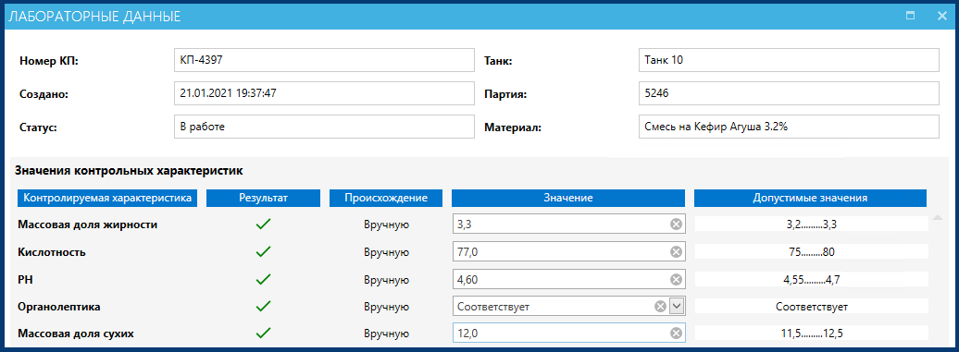Click into the Статус field
This screenshot has height=352, width=959.
tap(324, 127)
